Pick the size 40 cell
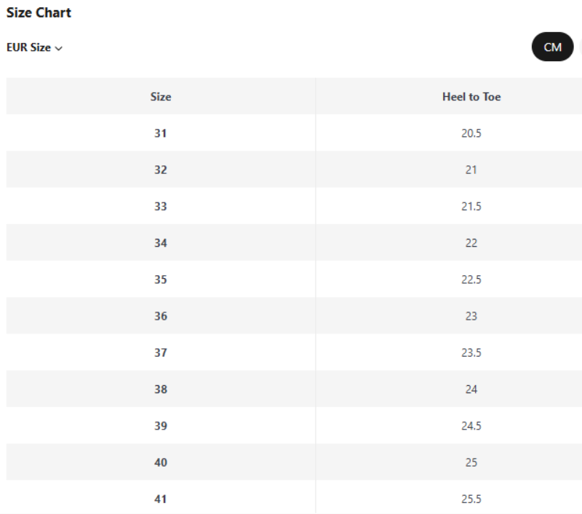582x514 pixels. tap(161, 462)
